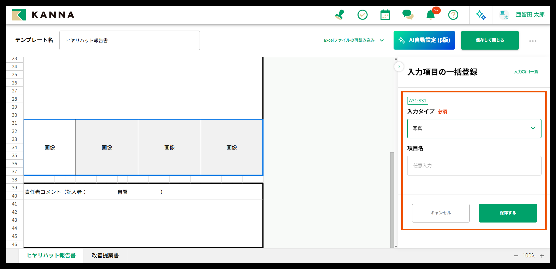Open the notifications bell

point(430,15)
